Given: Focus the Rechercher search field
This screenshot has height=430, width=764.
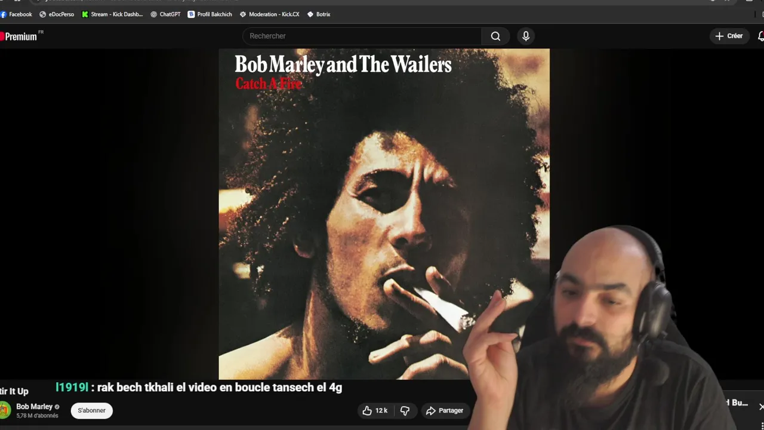Looking at the screenshot, I should 362,36.
